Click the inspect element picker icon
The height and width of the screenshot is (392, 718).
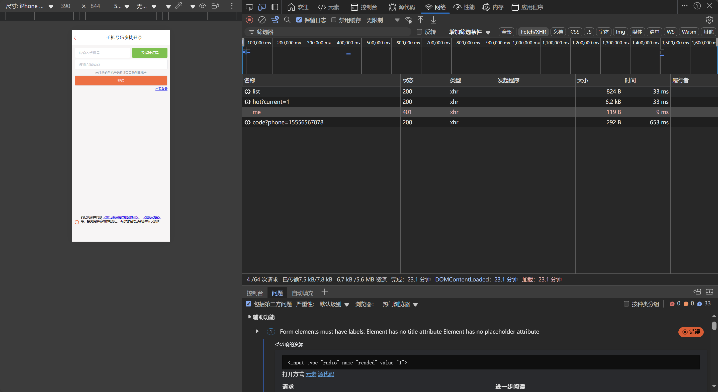[x=249, y=7]
